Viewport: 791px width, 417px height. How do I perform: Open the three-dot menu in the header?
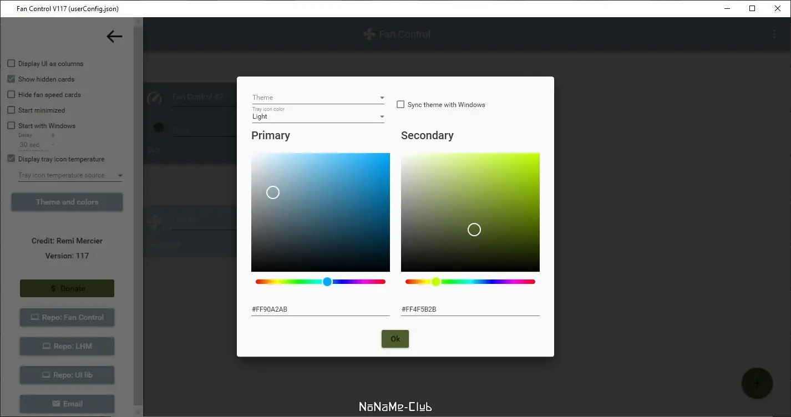[774, 34]
